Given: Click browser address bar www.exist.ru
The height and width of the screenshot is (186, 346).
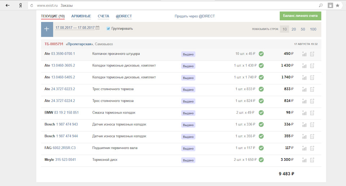Looking at the screenshot, I should 47,5.
